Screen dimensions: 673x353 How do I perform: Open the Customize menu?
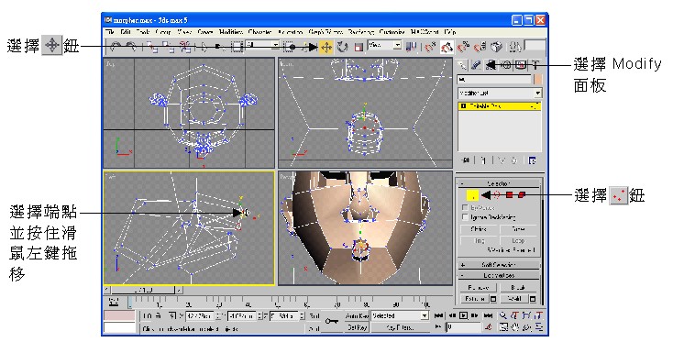click(x=392, y=32)
